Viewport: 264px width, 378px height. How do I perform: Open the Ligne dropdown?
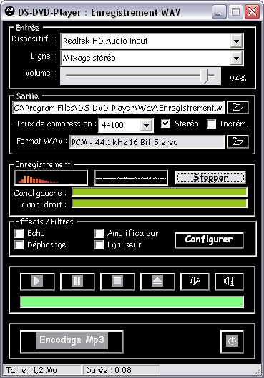(x=236, y=58)
